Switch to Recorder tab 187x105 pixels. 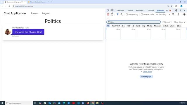[140, 10]
